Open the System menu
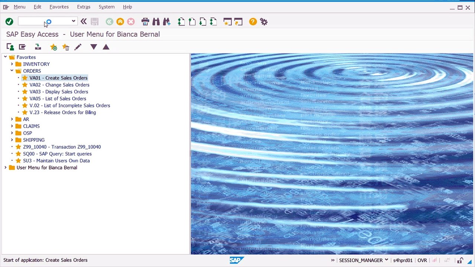 click(x=107, y=7)
